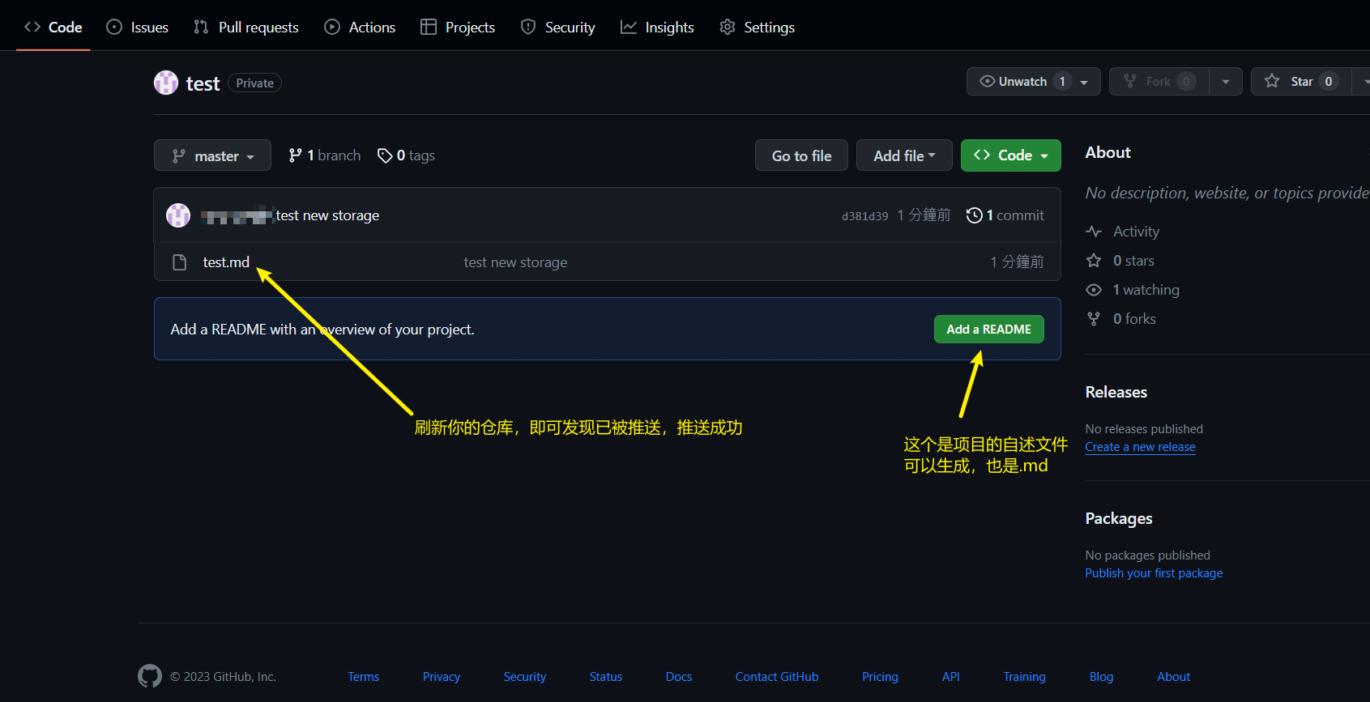Click the commit author avatar
The width and height of the screenshot is (1370, 702).
click(178, 215)
